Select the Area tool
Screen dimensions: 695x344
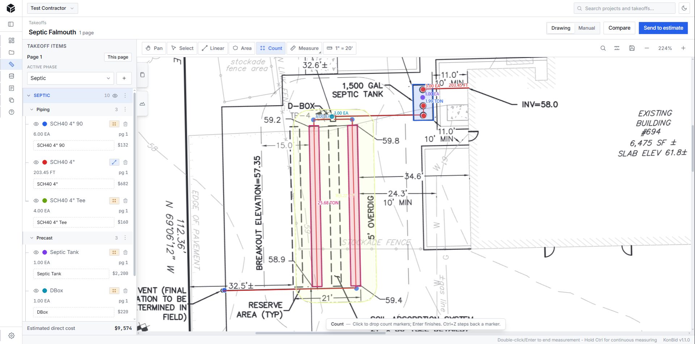[242, 48]
